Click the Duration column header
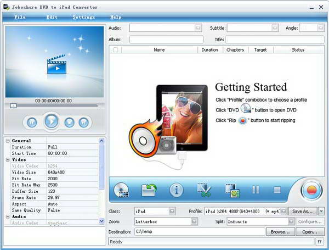This screenshot has width=329, height=250. click(209, 50)
